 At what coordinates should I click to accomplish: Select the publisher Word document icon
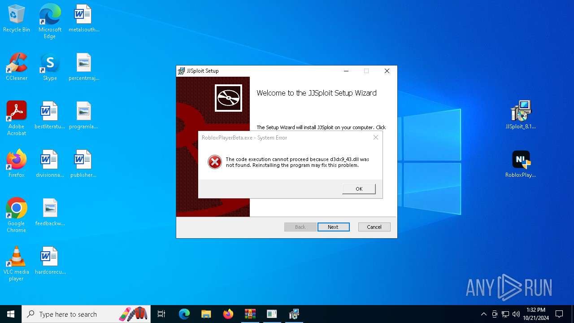click(84, 164)
